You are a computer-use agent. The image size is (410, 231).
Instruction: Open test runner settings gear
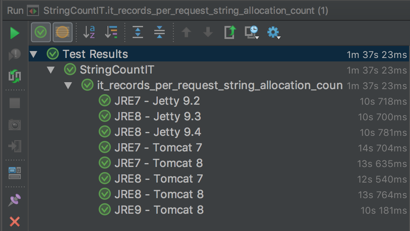273,32
